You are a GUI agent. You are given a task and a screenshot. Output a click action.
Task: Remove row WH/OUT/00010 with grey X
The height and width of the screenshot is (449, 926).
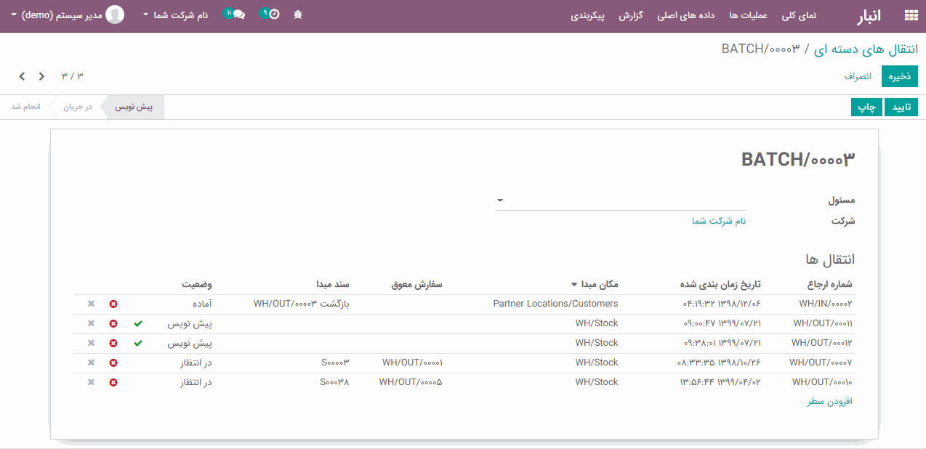click(x=91, y=382)
